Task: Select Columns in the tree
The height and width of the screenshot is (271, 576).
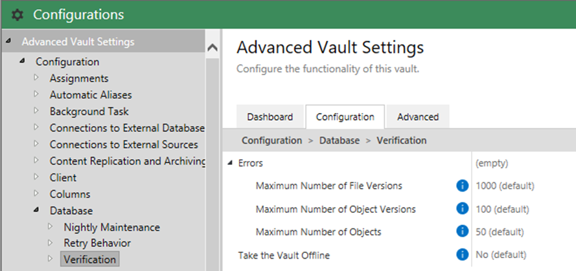Action: [70, 194]
